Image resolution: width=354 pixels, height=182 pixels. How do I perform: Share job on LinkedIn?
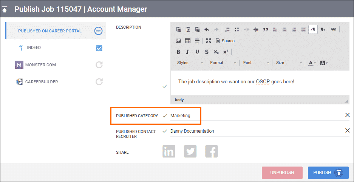coord(169,151)
